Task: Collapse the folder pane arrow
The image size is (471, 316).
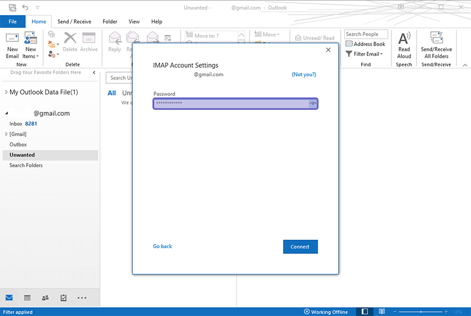Action: [94, 73]
